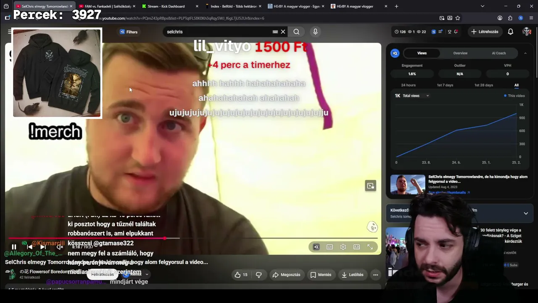Open the search Filters button
Screen dimensions: 538x303
pyautogui.click(x=129, y=32)
